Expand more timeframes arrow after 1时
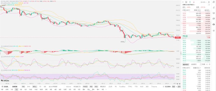Screen dimensions: 216x91 coord(106,89)
